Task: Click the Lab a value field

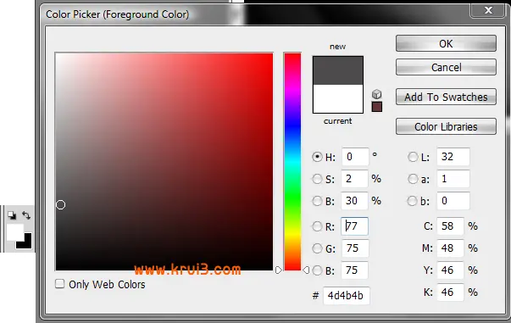Action: coord(453,179)
